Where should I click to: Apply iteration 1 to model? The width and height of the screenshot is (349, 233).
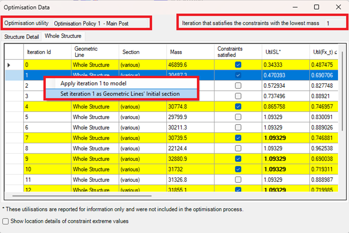(93, 83)
